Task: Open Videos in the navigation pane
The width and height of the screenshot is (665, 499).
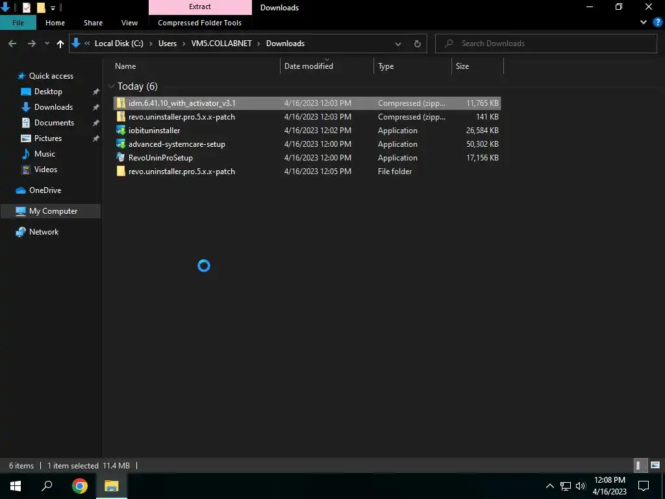Action: click(45, 170)
